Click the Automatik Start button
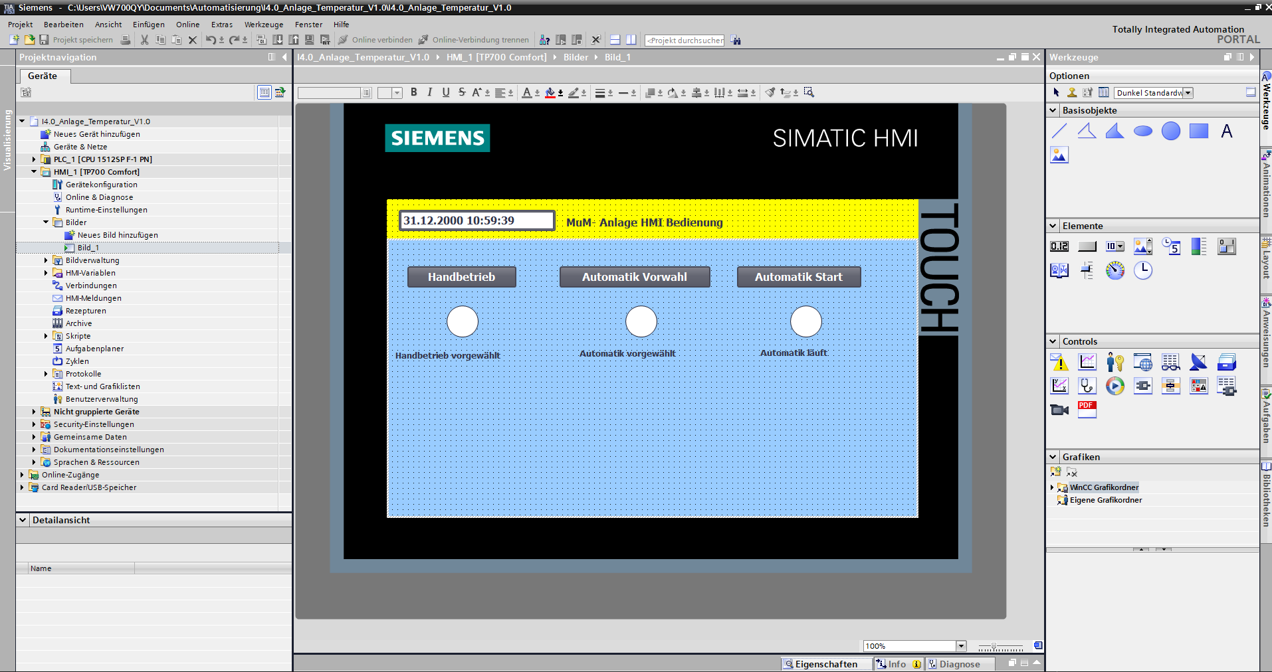 point(798,277)
